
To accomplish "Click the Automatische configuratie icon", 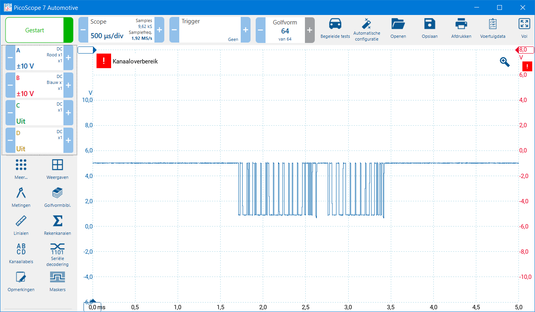I will pos(367,25).
